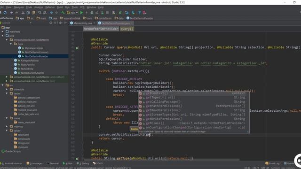Open the Build menu

[60, 8]
